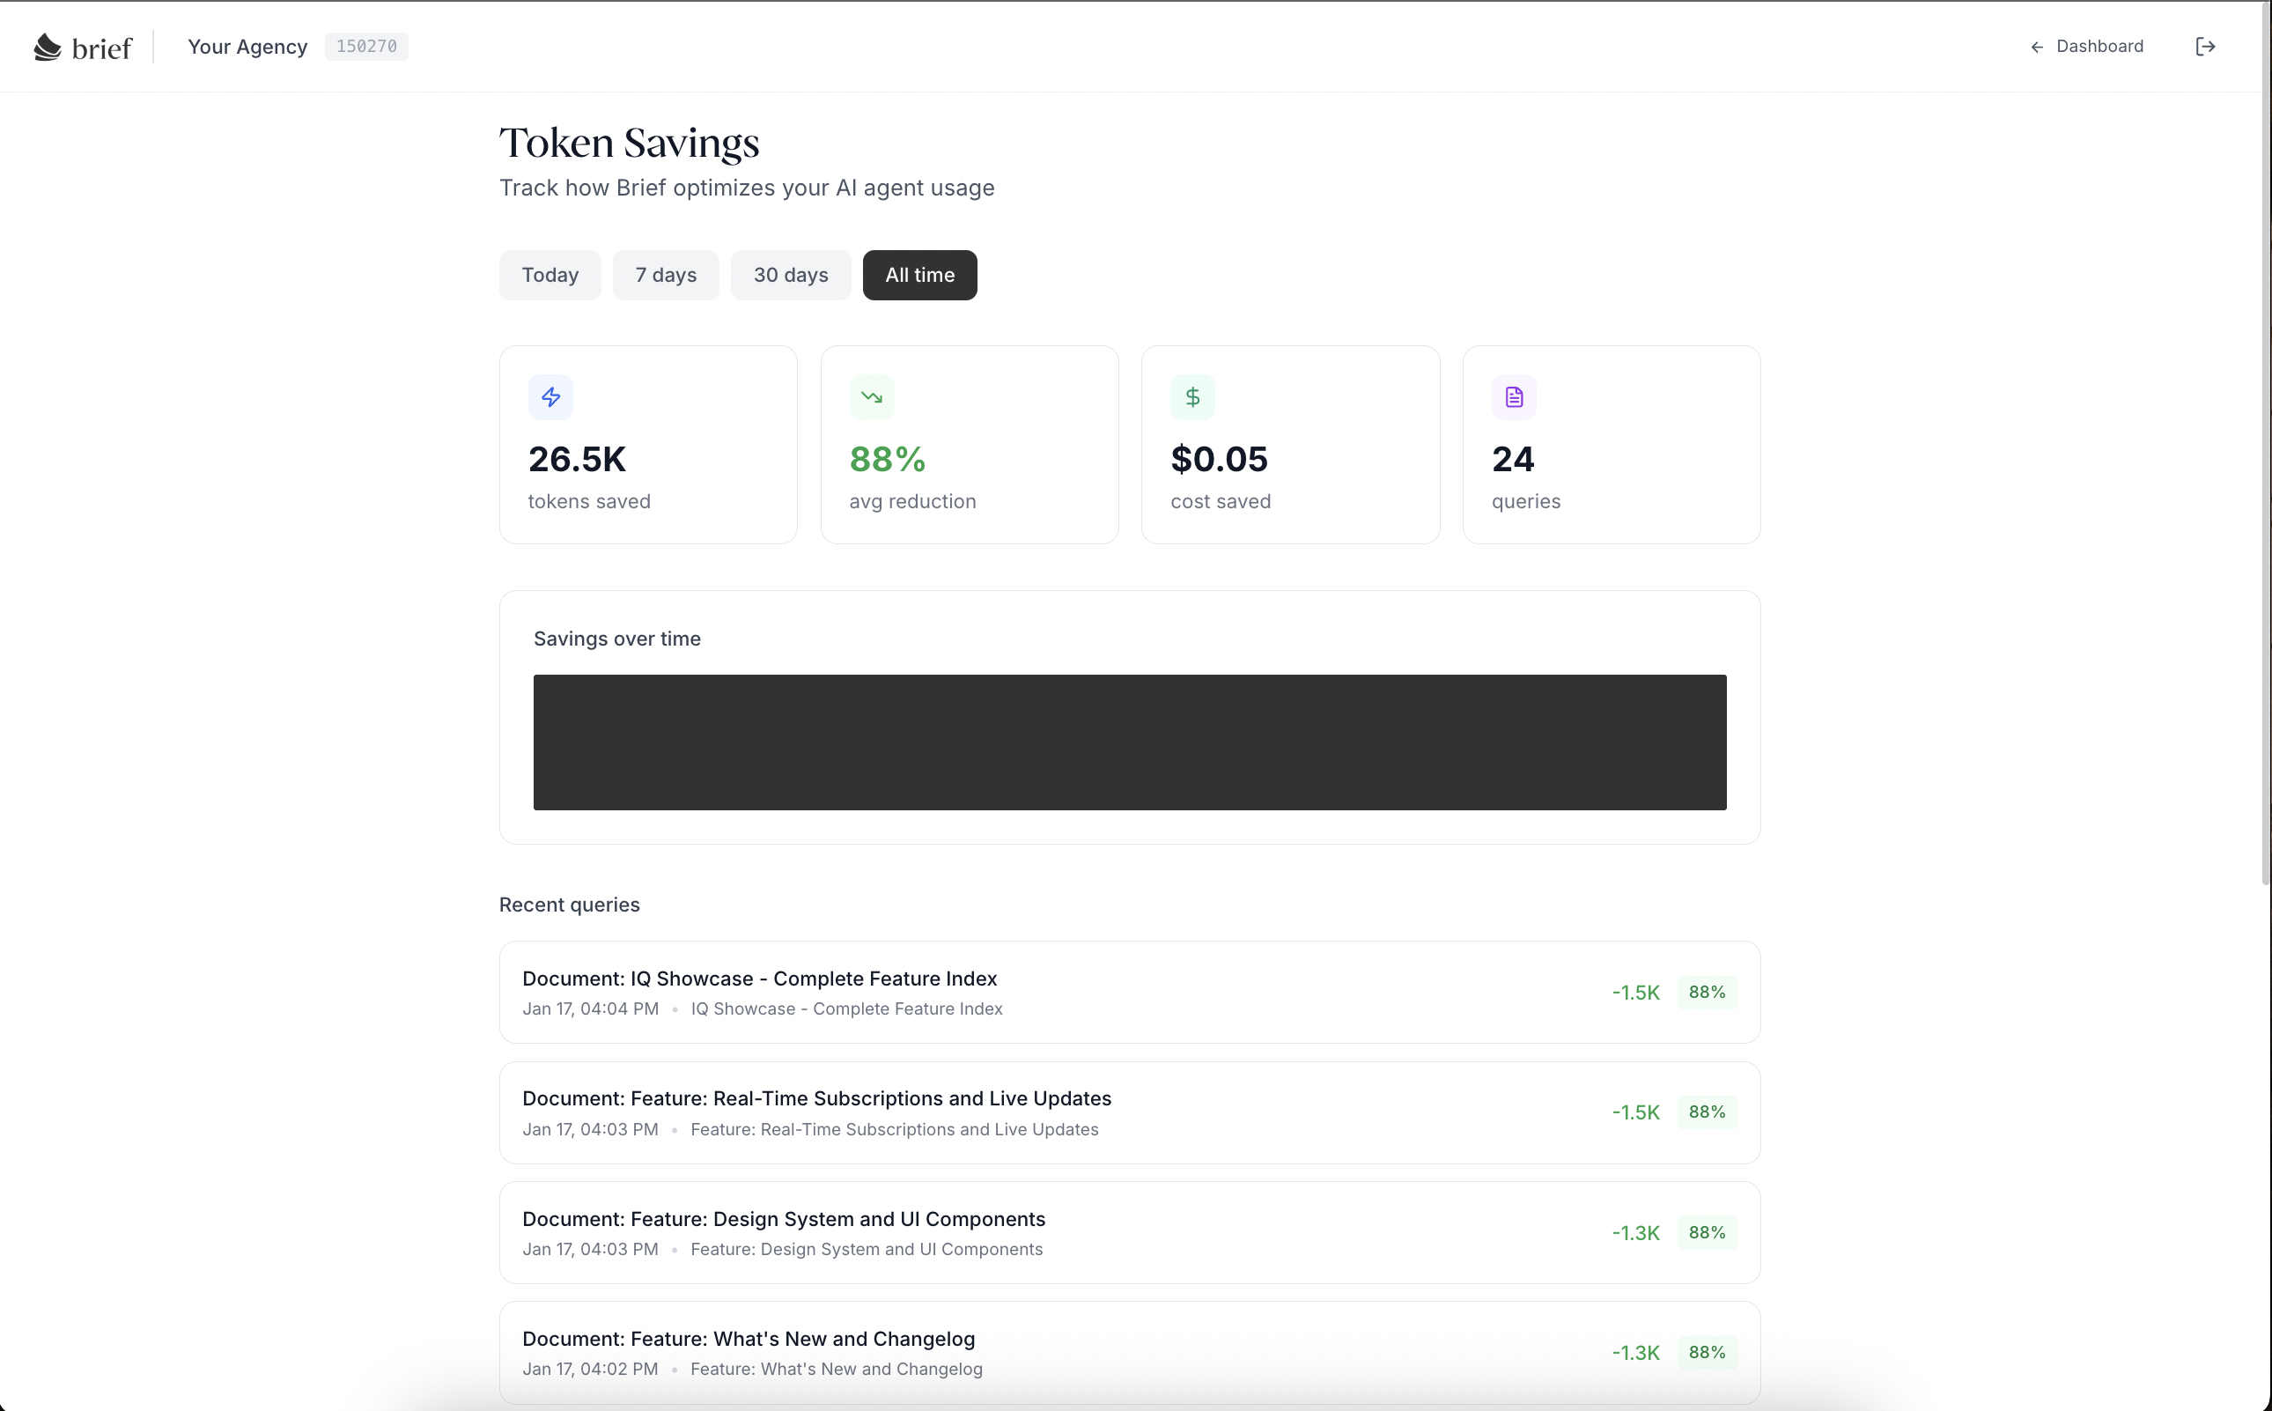Click the lightning bolt tokens saved icon

pos(550,397)
